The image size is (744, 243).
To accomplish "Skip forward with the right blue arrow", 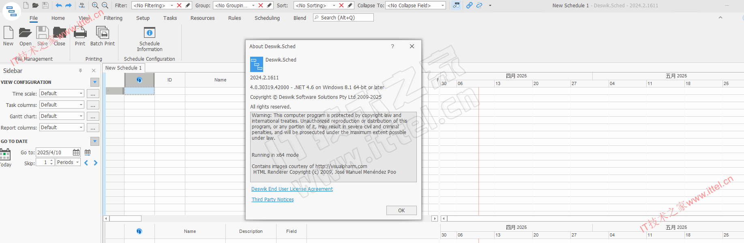I will pos(96,163).
